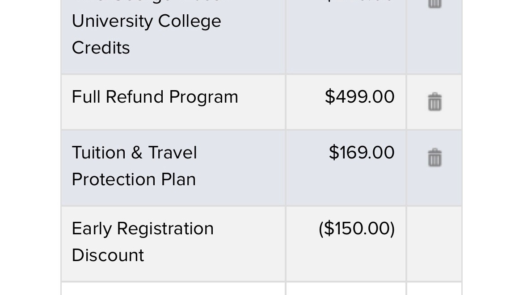Click the "Tuition & Travel" text line
Viewport: 523px width, 295px height.
coord(134,153)
